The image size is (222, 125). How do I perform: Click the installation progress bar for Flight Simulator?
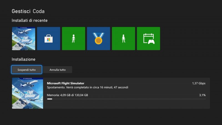(x=126, y=99)
